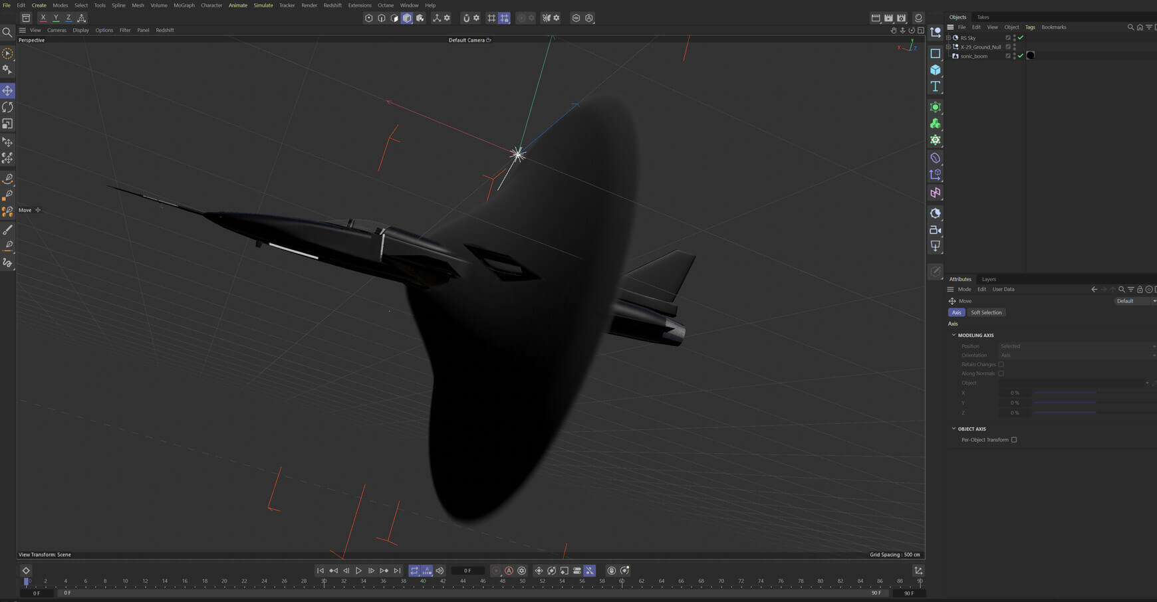1157x602 pixels.
Task: Expand the X-29_Ground_Null hierarchy
Action: 948,47
